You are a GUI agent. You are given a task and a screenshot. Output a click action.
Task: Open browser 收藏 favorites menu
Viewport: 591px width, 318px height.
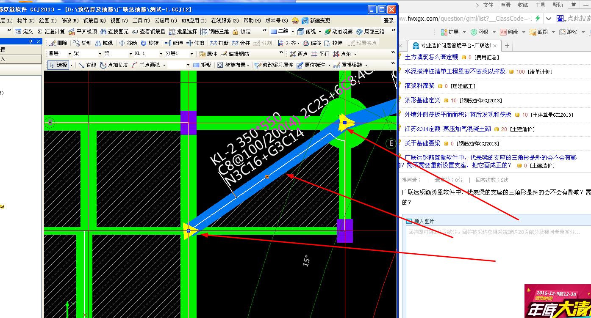[523, 5]
